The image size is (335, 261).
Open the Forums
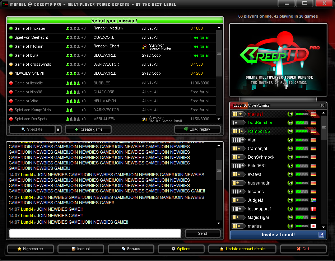131,249
